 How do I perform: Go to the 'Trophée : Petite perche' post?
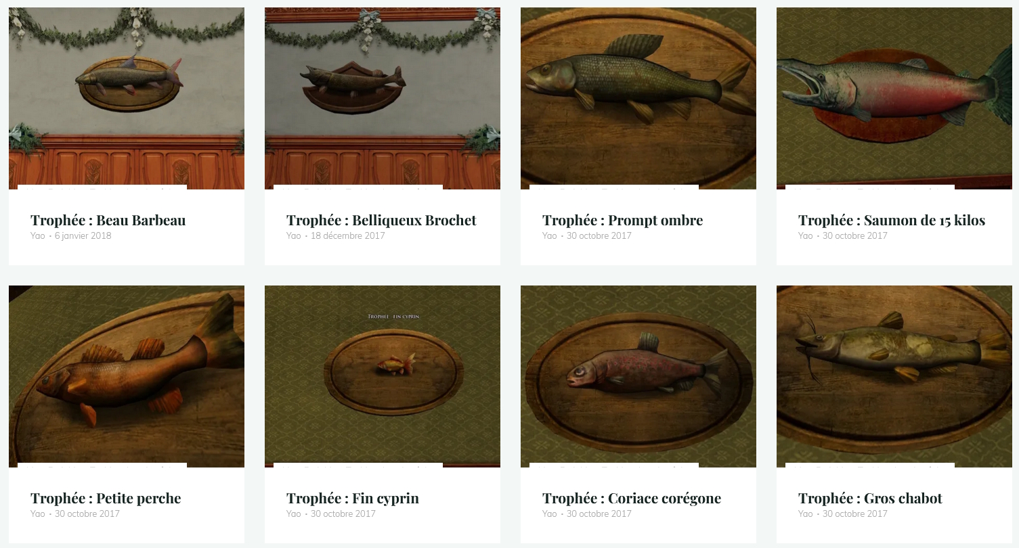tap(106, 499)
